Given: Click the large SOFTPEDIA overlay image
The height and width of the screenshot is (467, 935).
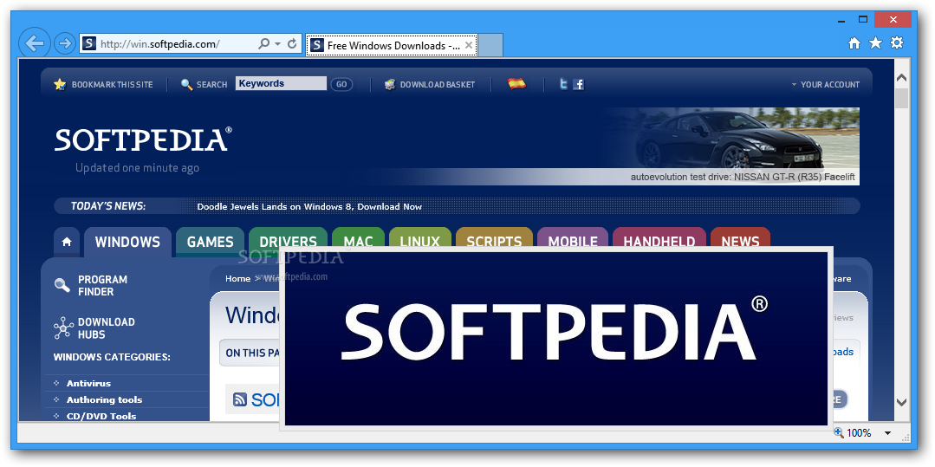Looking at the screenshot, I should (x=555, y=338).
